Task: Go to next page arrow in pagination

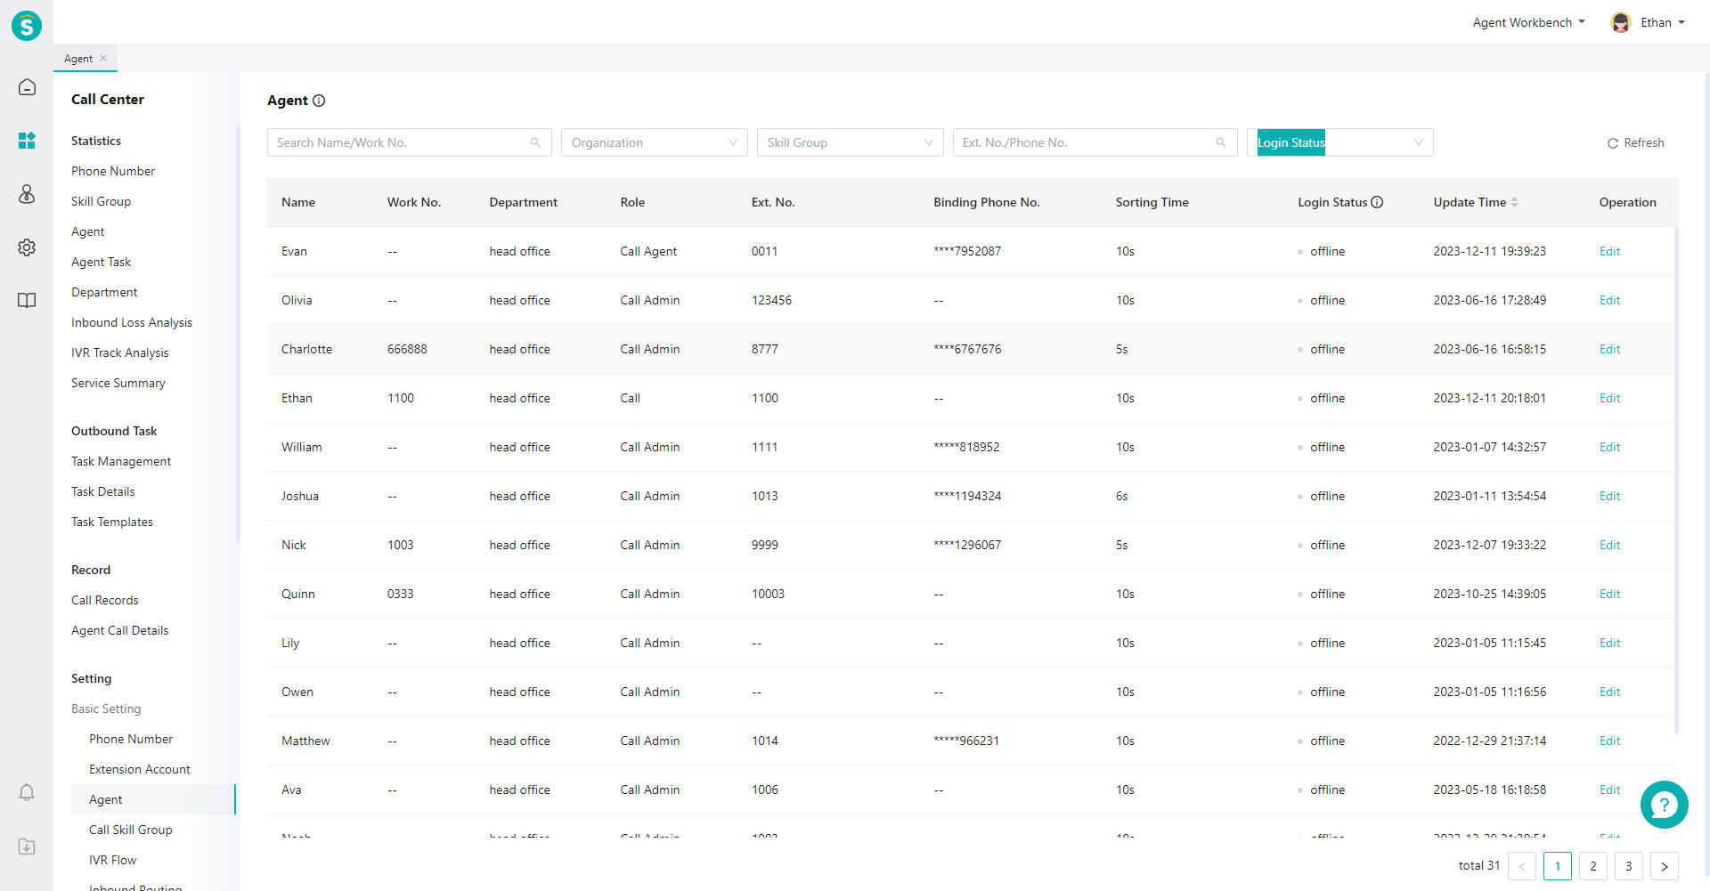Action: click(x=1665, y=866)
